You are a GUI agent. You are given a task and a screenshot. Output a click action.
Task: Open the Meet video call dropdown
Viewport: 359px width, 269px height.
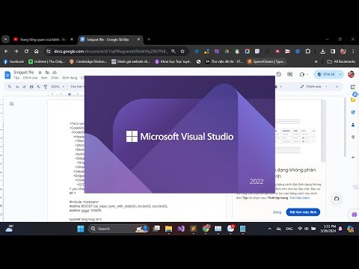pos(304,74)
